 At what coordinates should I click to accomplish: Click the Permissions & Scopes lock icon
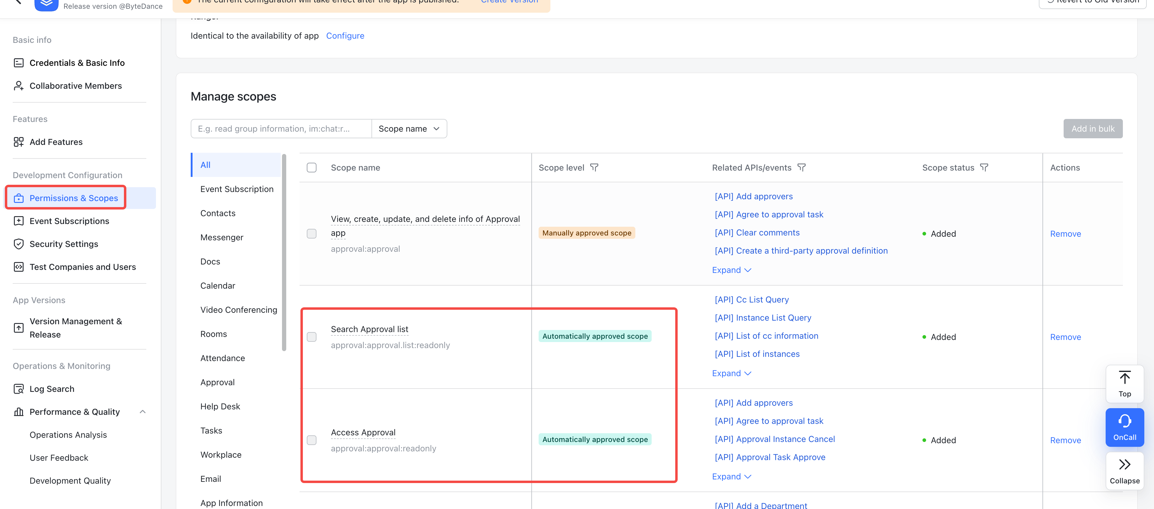click(x=18, y=198)
